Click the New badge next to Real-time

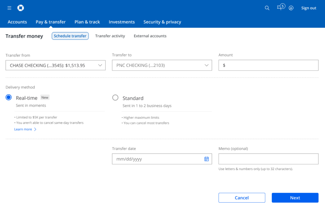coord(45,97)
